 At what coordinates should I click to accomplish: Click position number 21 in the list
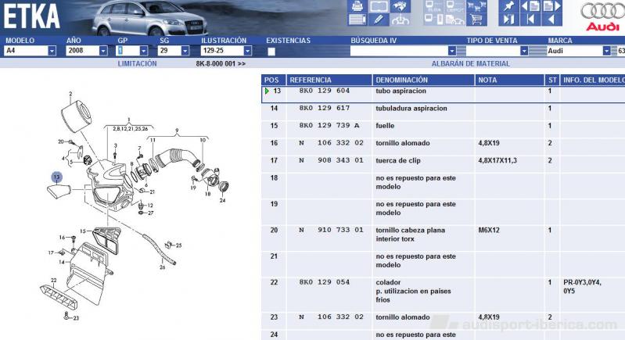pos(274,256)
